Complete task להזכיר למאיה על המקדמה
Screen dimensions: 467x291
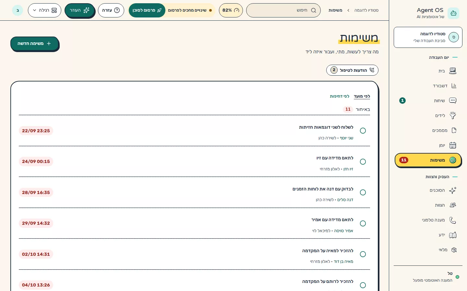click(x=363, y=254)
